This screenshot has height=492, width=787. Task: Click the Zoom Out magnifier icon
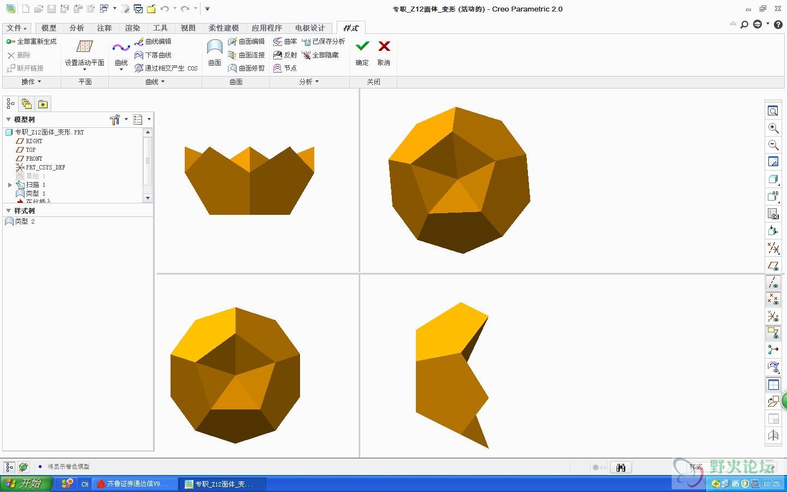coord(773,145)
